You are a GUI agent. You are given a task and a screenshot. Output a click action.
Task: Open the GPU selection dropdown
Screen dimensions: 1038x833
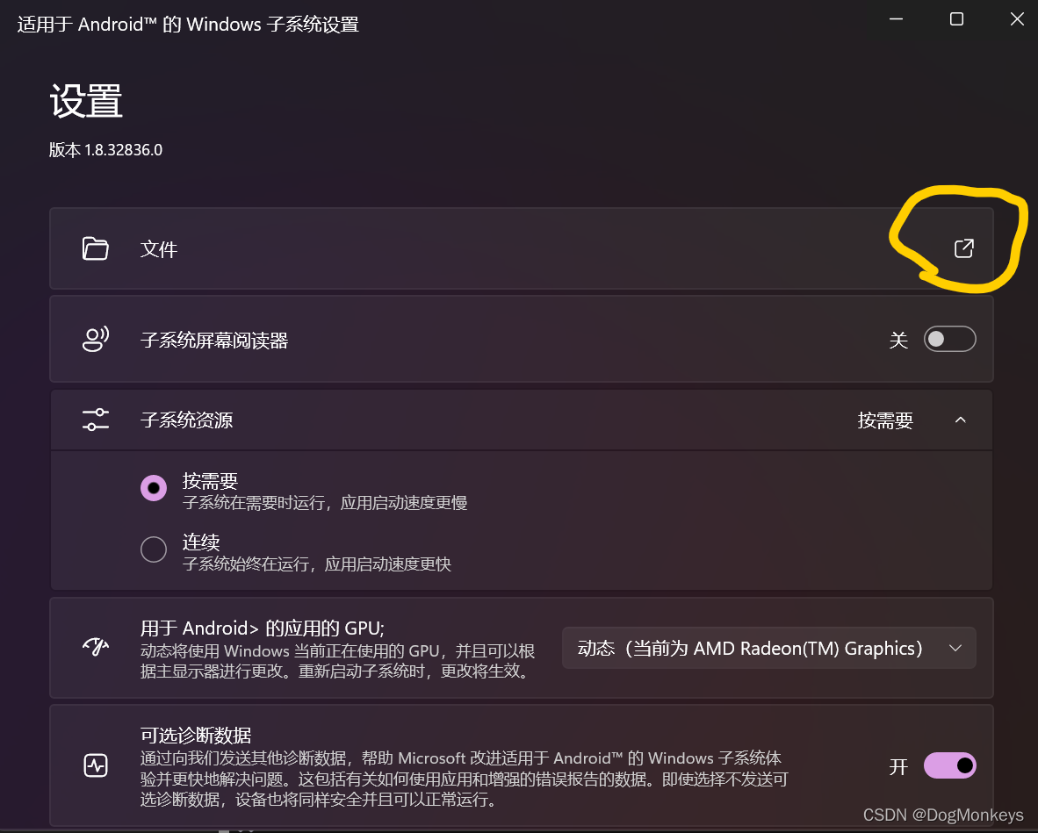coord(769,648)
